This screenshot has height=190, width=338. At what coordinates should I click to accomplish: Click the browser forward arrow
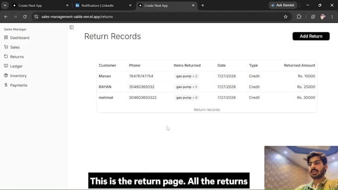pyautogui.click(x=15, y=16)
